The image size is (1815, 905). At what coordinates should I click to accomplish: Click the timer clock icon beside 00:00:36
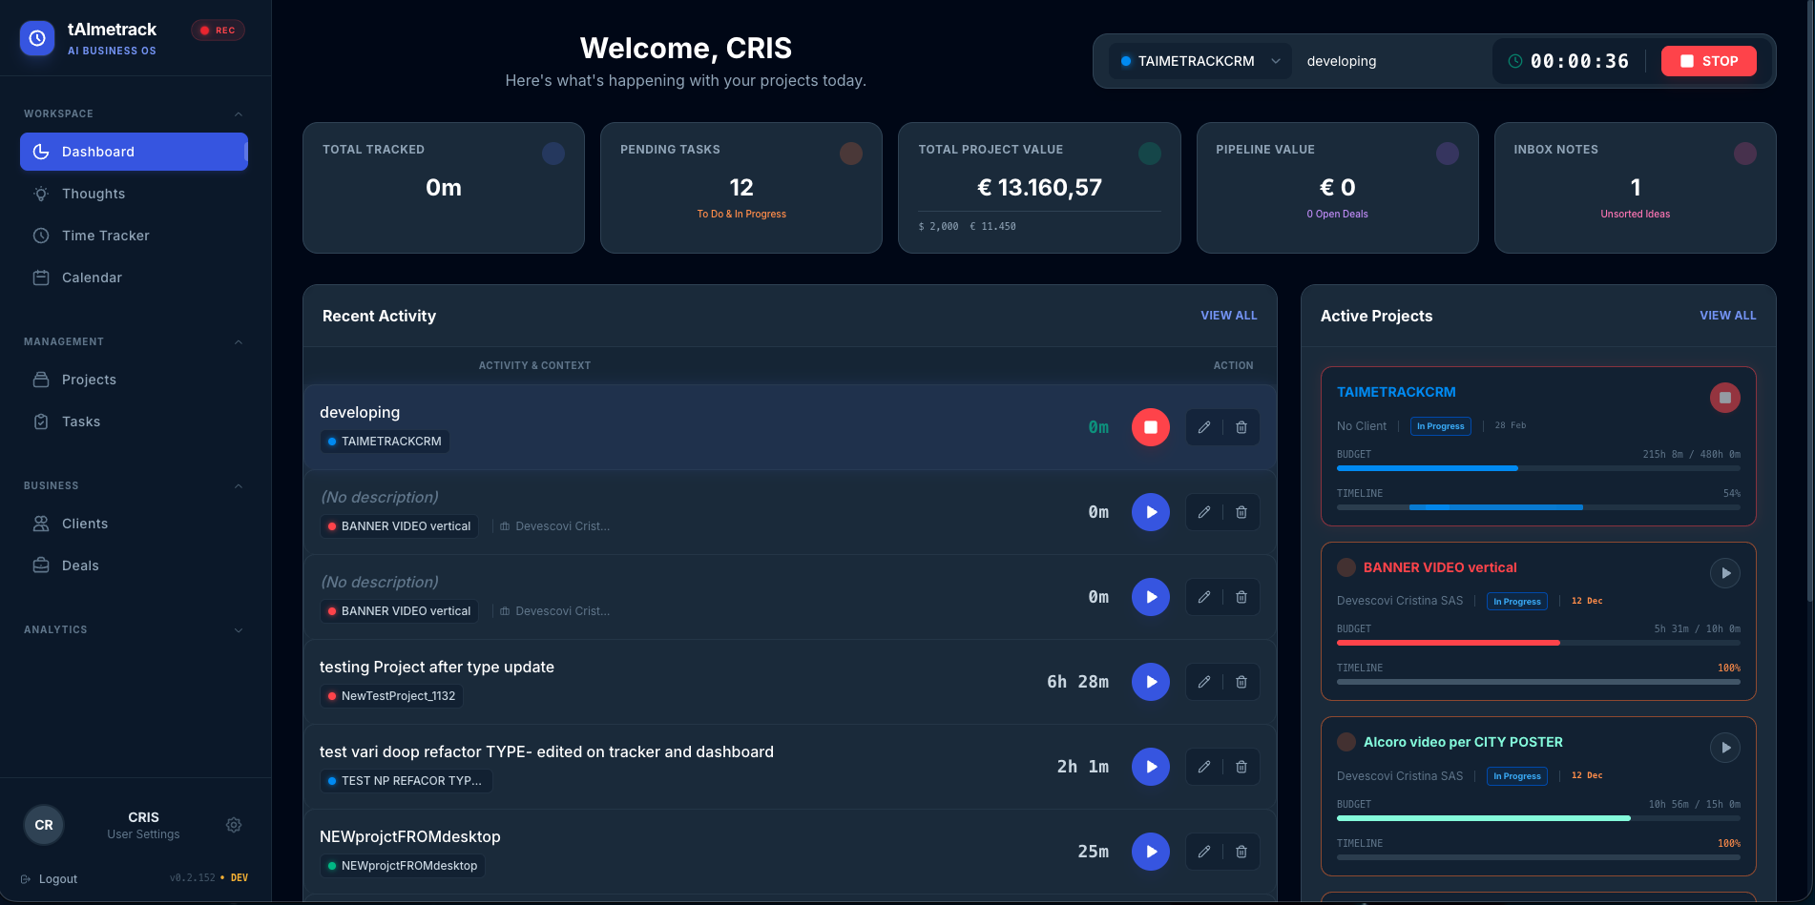1515,61
